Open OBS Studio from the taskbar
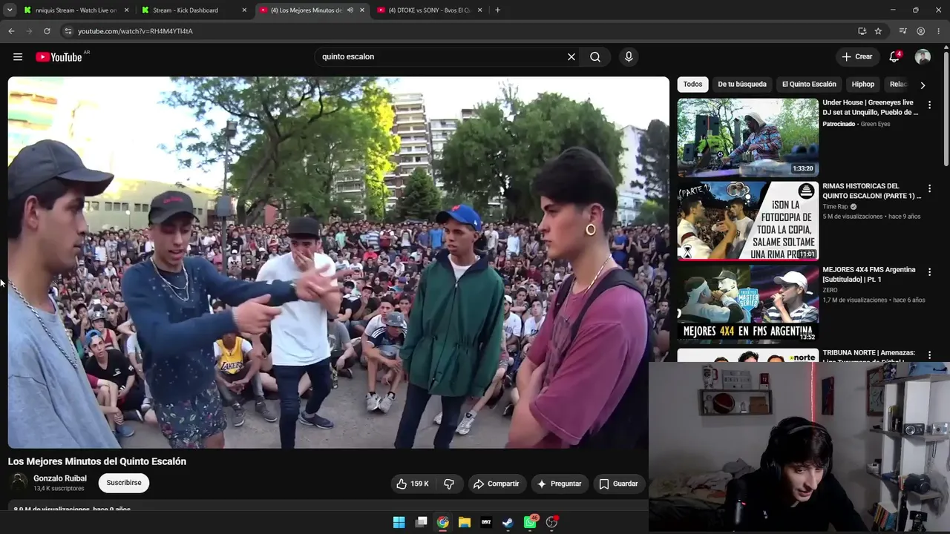 coord(551,522)
